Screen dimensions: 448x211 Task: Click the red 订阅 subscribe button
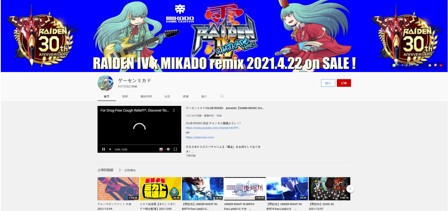pos(344,83)
